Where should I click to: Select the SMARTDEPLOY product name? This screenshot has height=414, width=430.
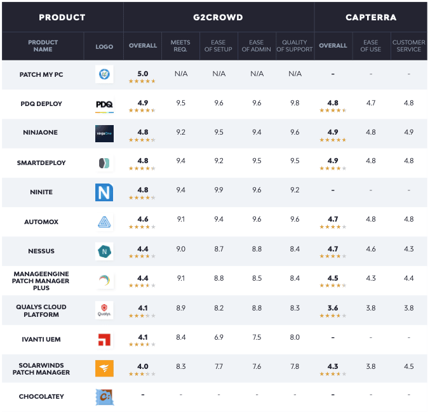point(41,163)
